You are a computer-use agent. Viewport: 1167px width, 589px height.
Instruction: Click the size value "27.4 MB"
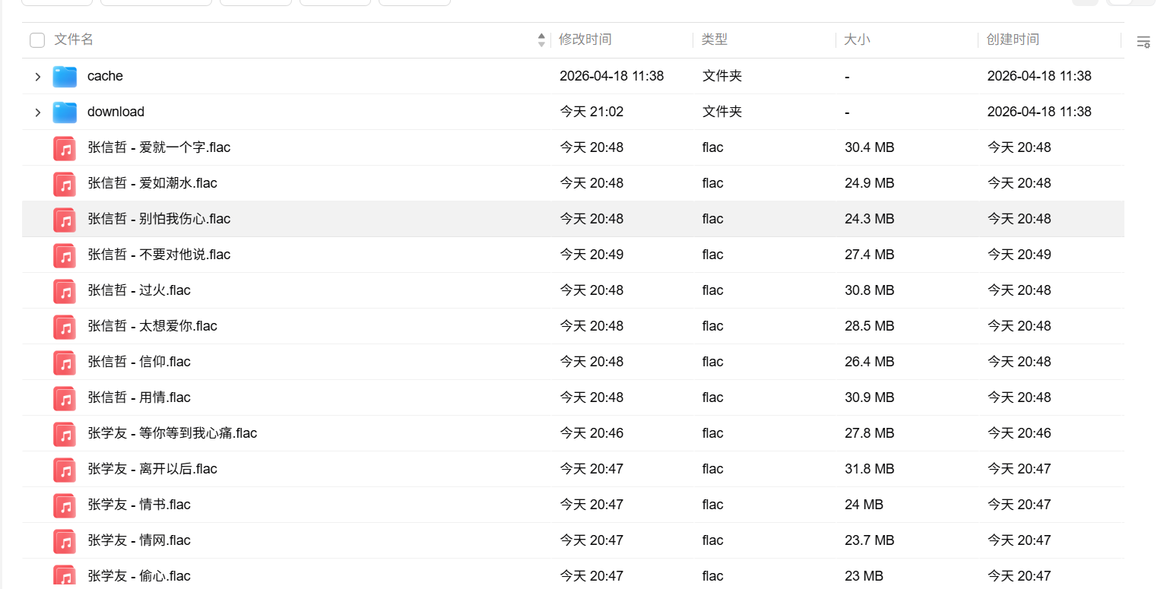(x=870, y=255)
